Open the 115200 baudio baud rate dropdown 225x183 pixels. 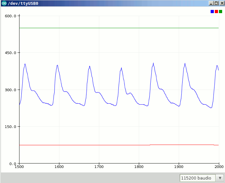pyautogui.click(x=201, y=178)
